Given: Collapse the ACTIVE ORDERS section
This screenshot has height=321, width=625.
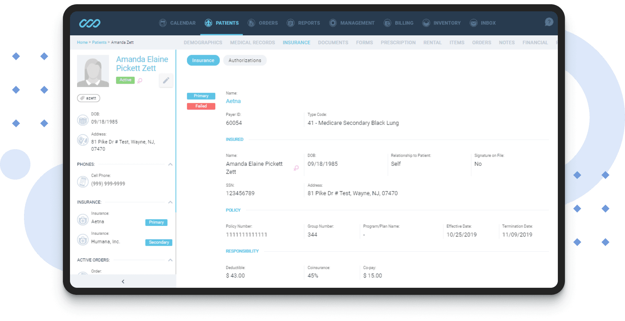Looking at the screenshot, I should click(x=170, y=260).
